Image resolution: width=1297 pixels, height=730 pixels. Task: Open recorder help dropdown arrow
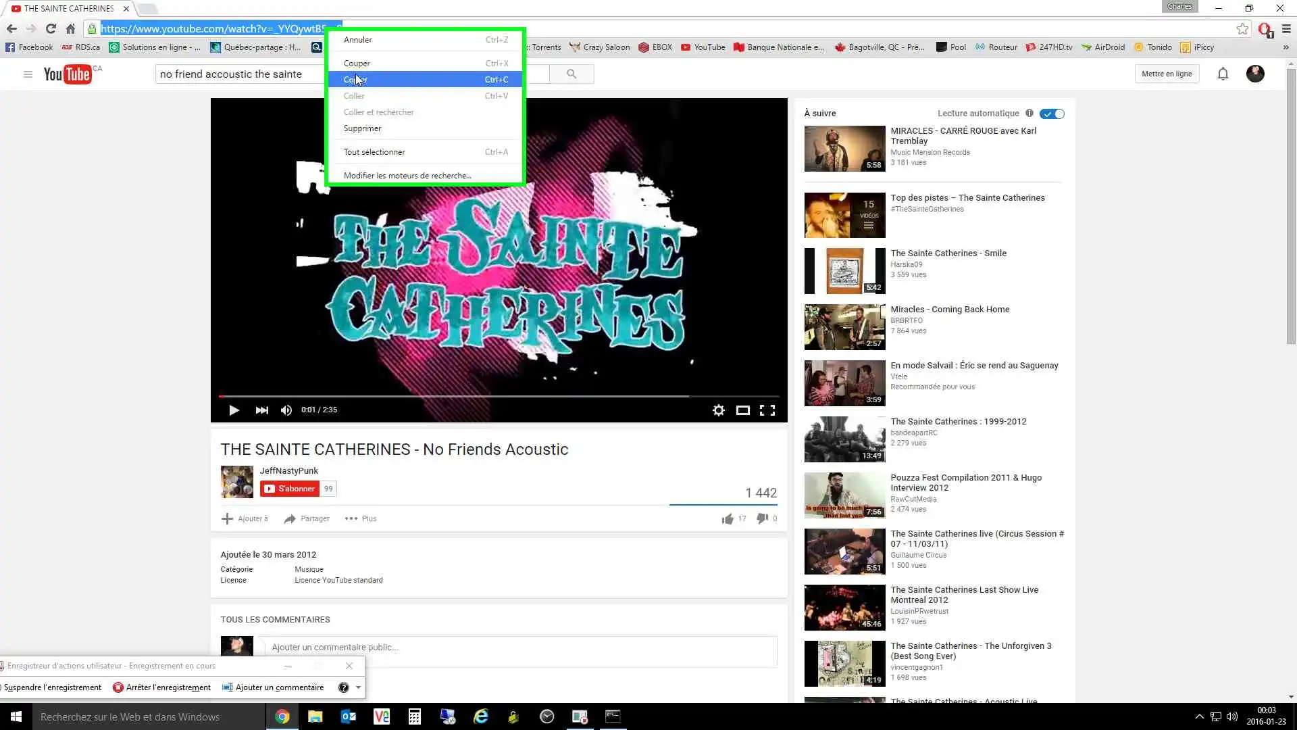click(x=358, y=687)
